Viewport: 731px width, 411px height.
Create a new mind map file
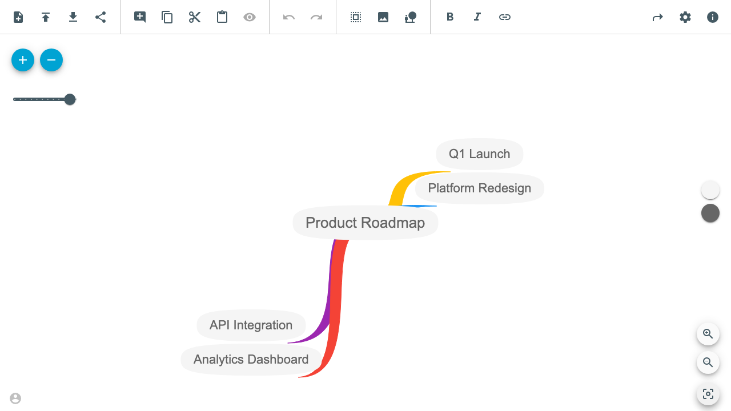point(18,17)
